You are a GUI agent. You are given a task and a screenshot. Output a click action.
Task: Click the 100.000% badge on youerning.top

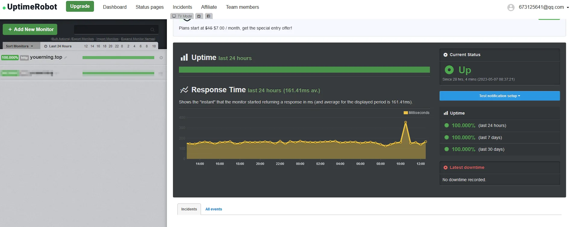coord(10,58)
